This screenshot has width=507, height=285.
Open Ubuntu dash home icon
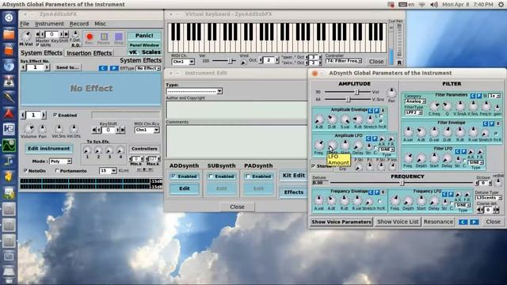coord(9,17)
